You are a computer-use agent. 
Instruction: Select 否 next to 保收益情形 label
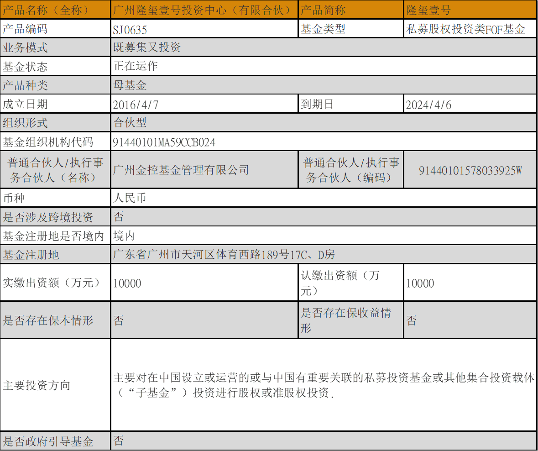412,320
